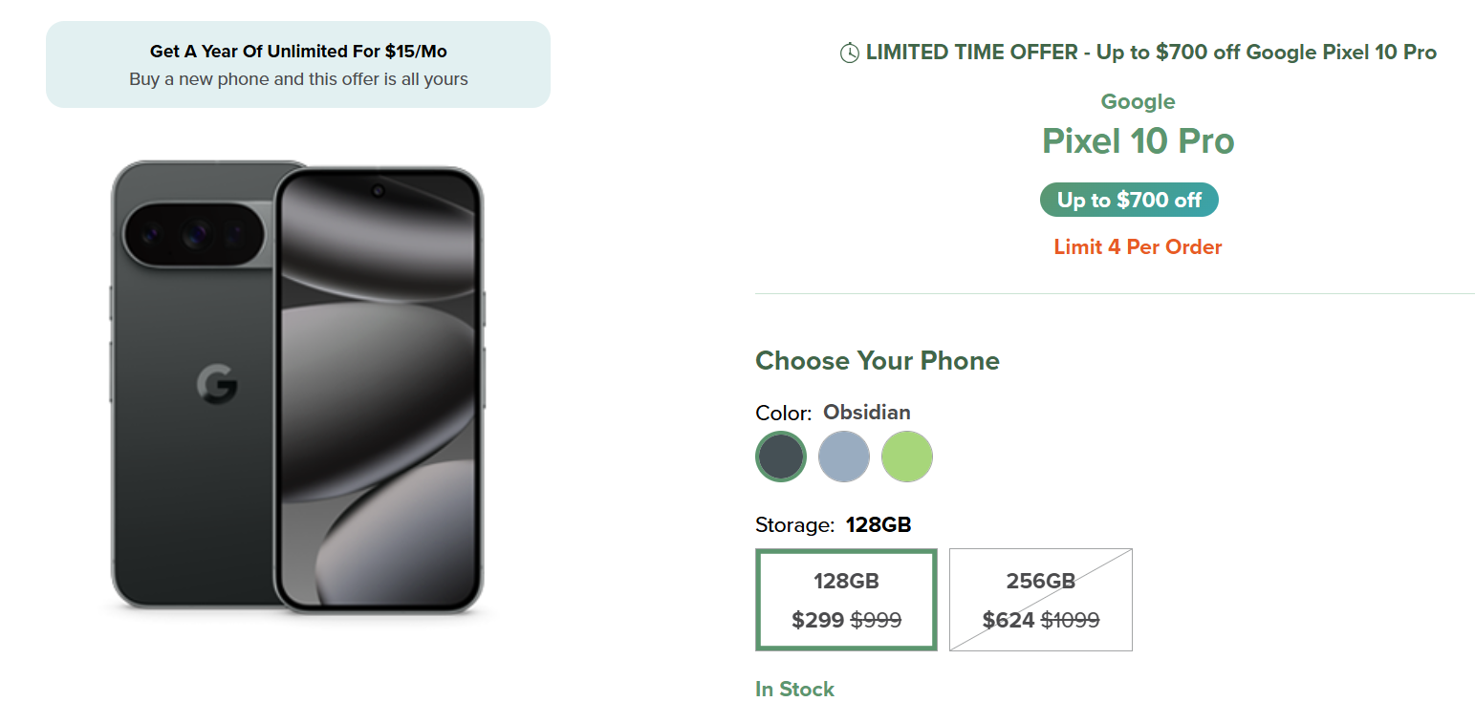Image resolution: width=1475 pixels, height=702 pixels.
Task: Select the Obsidian dark color swatch
Action: tap(781, 457)
